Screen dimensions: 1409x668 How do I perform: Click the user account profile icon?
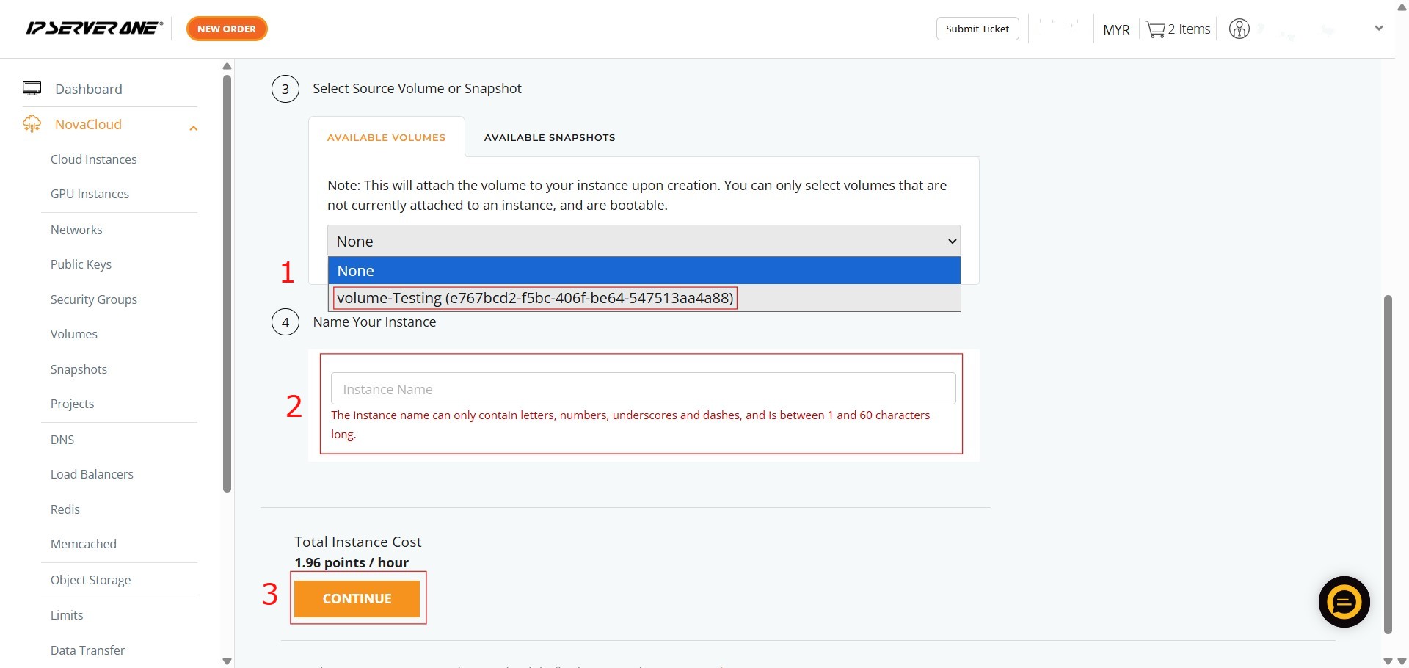tap(1239, 29)
